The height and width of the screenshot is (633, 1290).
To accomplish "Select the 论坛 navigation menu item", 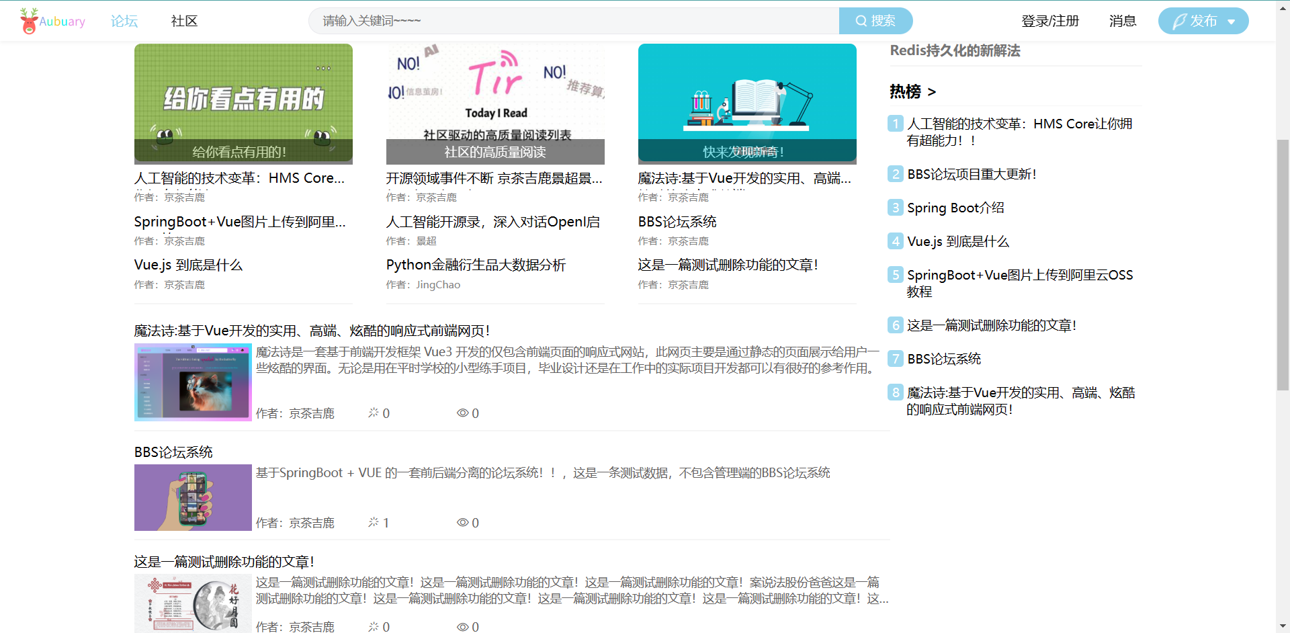I will tap(123, 21).
